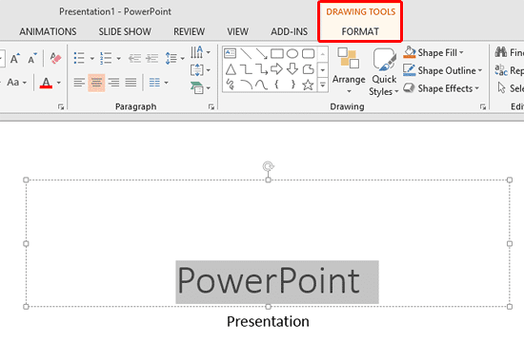
Task: Click the Presentation subtitle text
Action: [268, 322]
